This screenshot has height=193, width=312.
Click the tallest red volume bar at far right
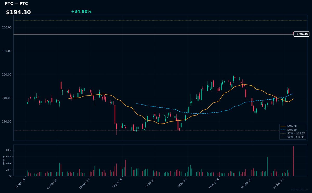[294, 161]
